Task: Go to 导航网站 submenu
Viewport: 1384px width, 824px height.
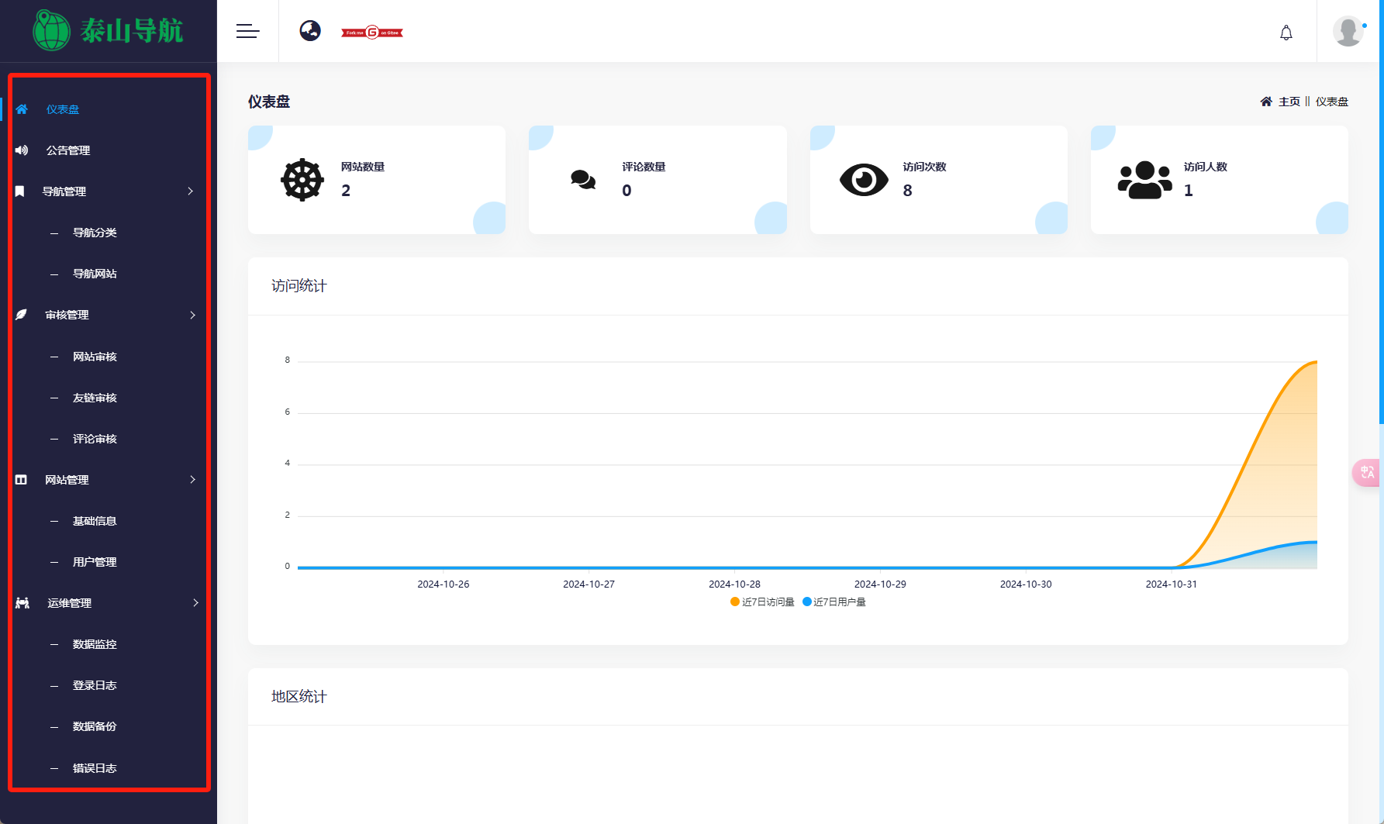Action: coord(95,274)
